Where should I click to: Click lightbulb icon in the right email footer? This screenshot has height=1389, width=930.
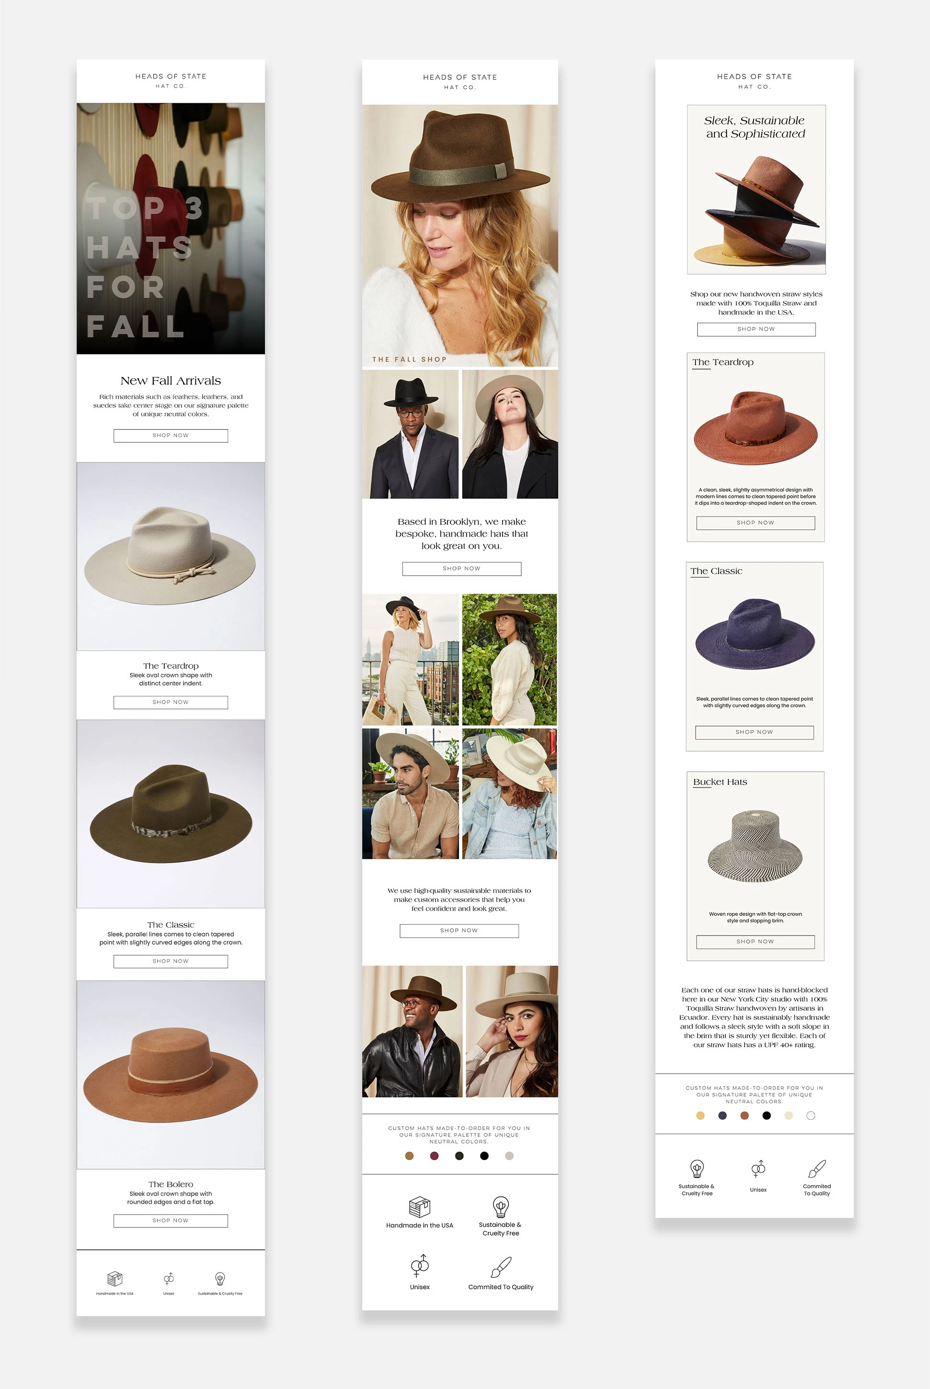(x=697, y=1169)
